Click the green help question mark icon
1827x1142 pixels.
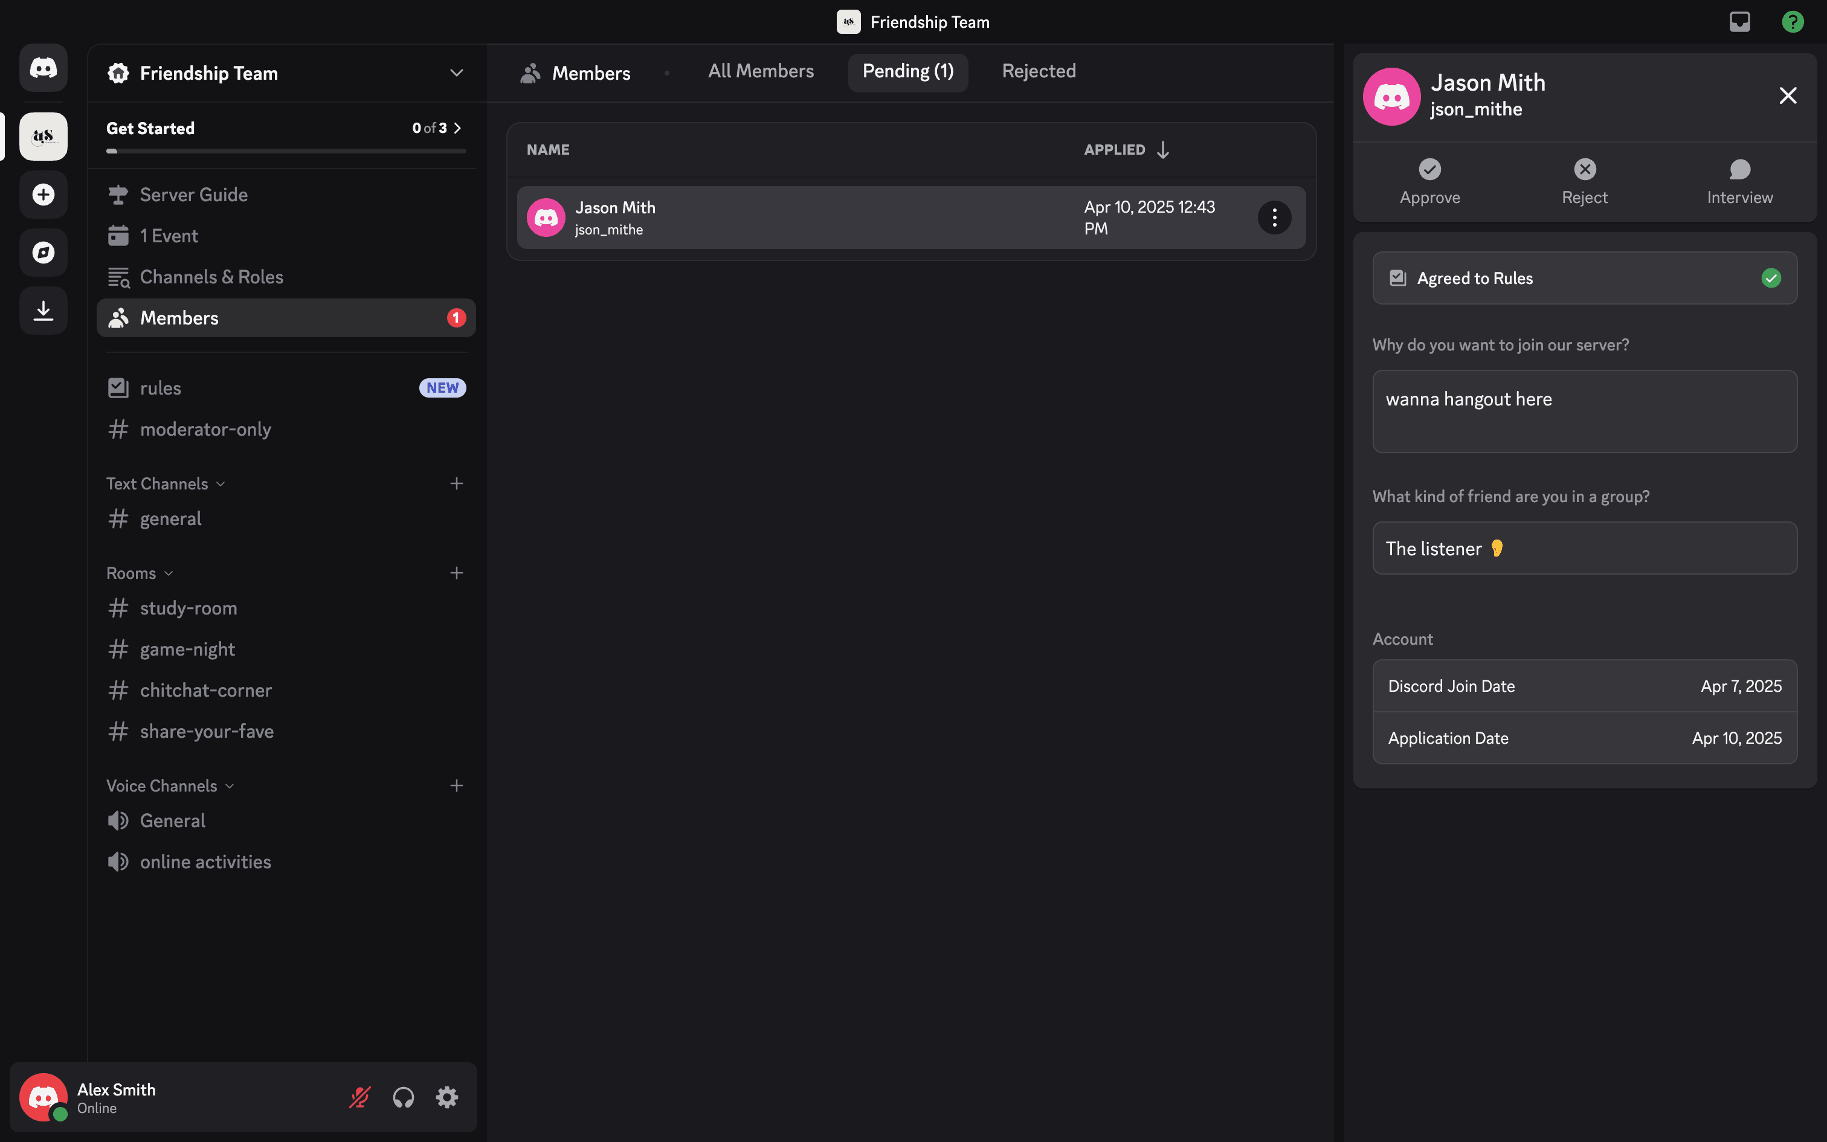pyautogui.click(x=1793, y=22)
